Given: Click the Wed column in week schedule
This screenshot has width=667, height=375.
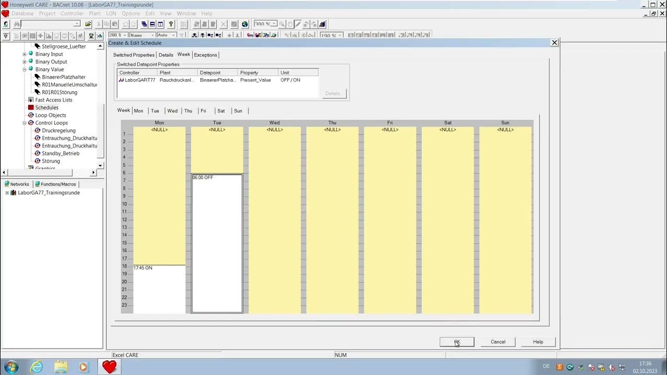Looking at the screenshot, I should [x=275, y=220].
